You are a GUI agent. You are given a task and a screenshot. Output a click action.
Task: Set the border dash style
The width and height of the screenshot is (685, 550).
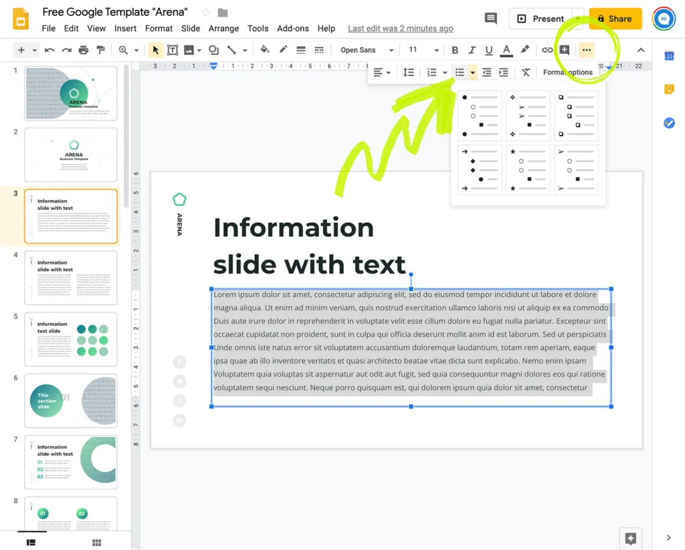[x=319, y=50]
